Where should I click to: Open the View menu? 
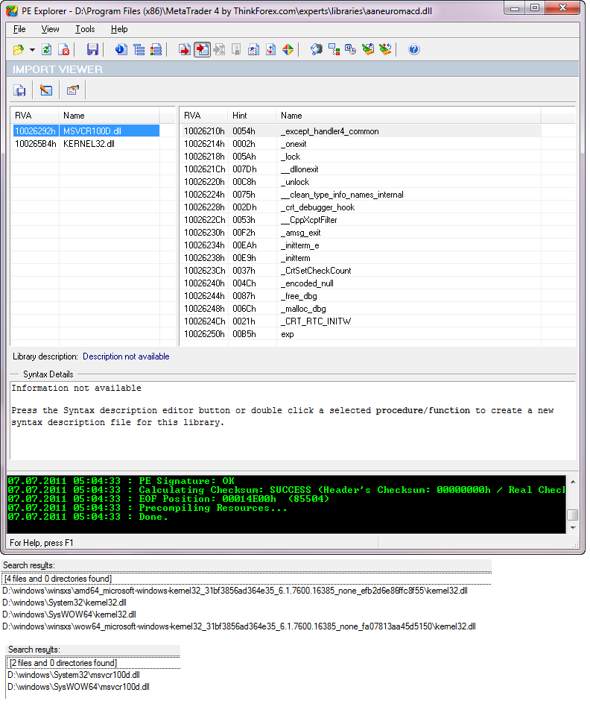coord(50,29)
